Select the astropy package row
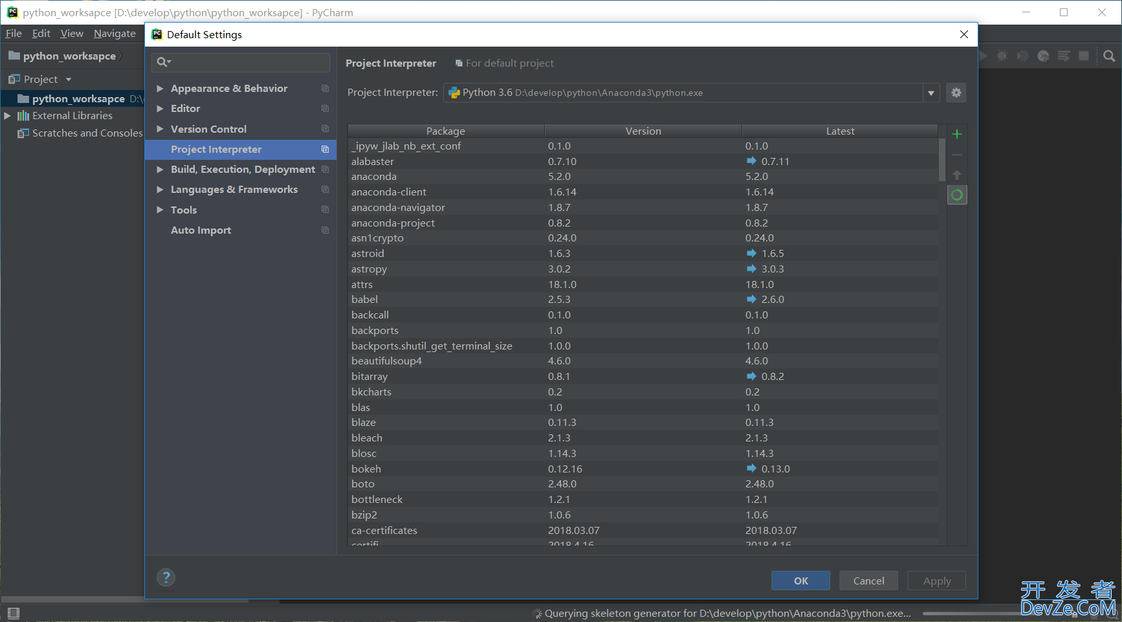The height and width of the screenshot is (622, 1122). coord(643,269)
